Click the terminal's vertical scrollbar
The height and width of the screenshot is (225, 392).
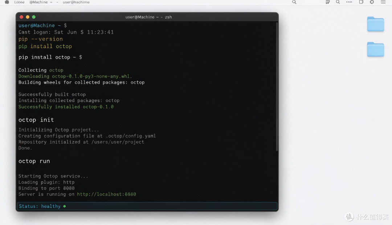coord(277,87)
